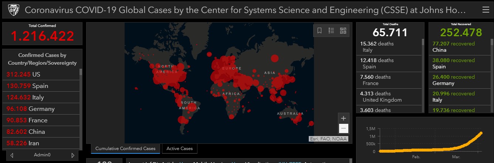Select Iran in confirmed cases list
The image size is (494, 163).
[41, 143]
